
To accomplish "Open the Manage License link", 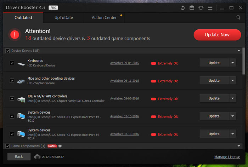I will [x=227, y=157].
